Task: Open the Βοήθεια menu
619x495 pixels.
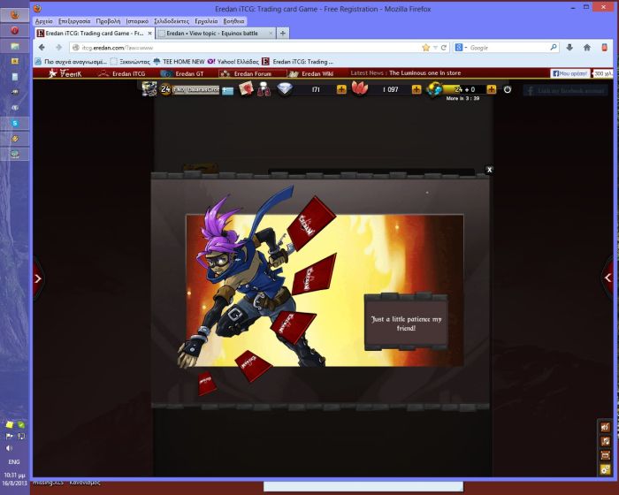Action: tap(233, 21)
